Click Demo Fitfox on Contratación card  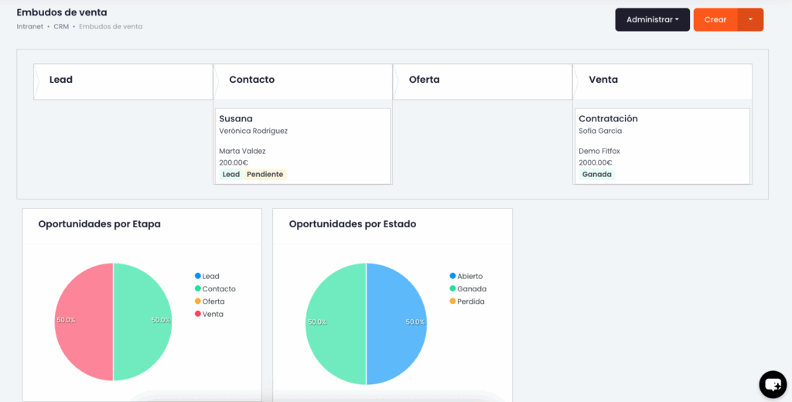(600, 151)
